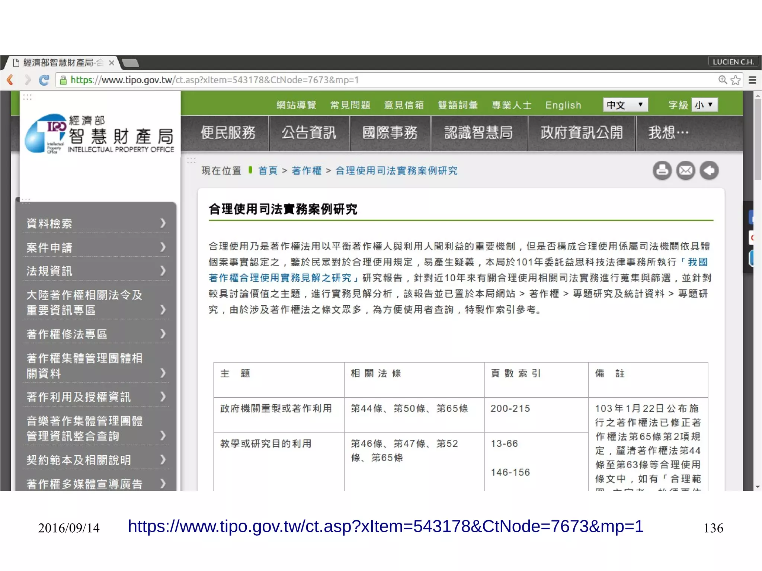The width and height of the screenshot is (762, 571).
Task: Expand the 資料檢索 sidebar item
Action: coord(96,223)
